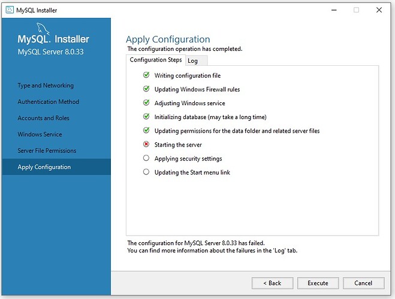The image size is (395, 299).
Task: Open Type and Networking step in sidebar
Action: tap(46, 86)
